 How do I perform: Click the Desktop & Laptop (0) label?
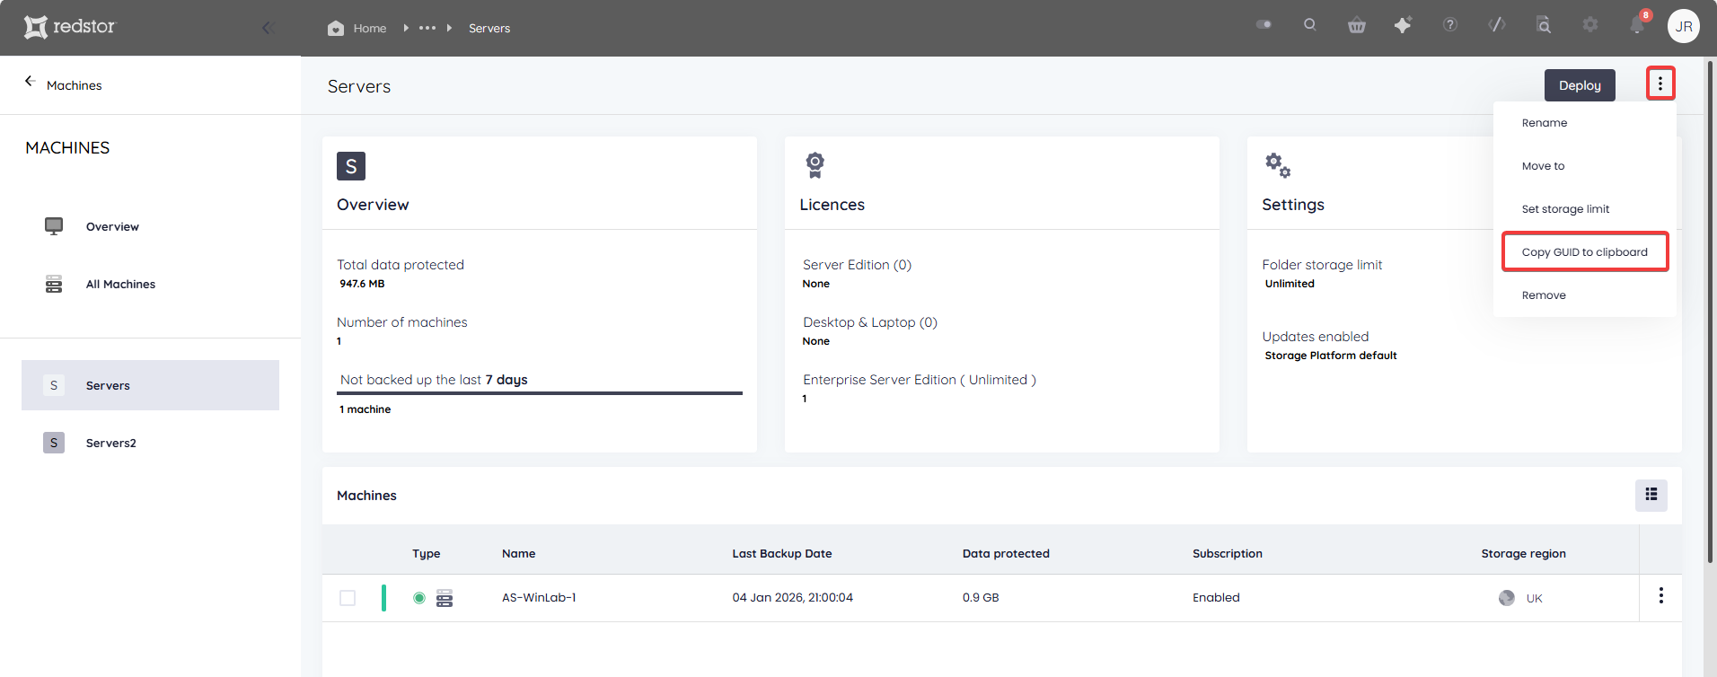coord(869,322)
